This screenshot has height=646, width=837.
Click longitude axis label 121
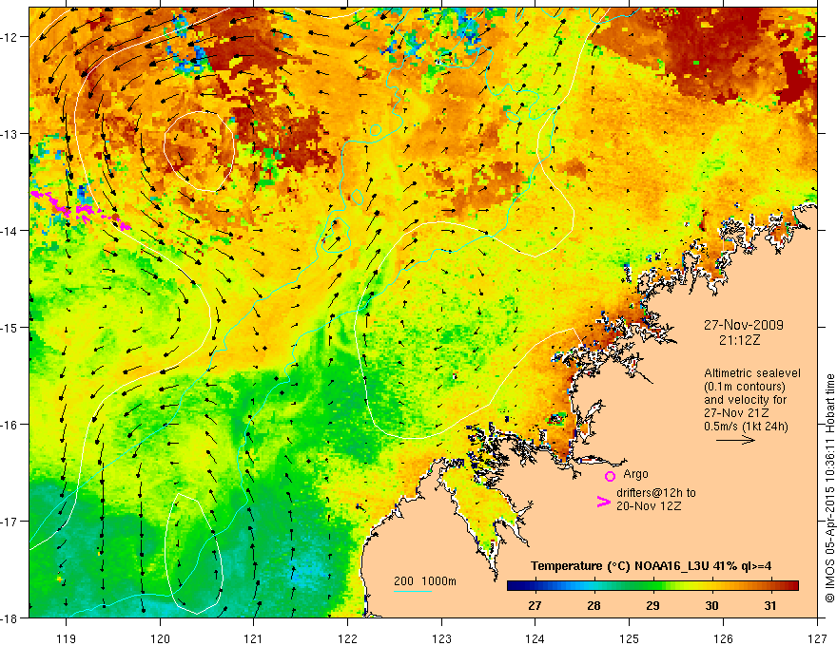point(254,638)
